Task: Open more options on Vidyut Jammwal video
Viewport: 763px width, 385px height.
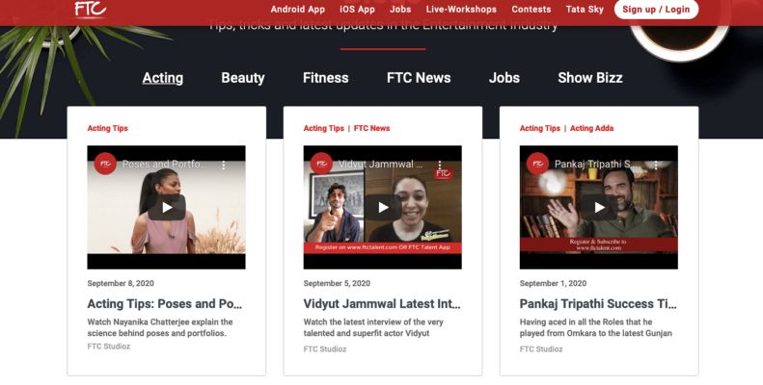Action: coord(440,165)
